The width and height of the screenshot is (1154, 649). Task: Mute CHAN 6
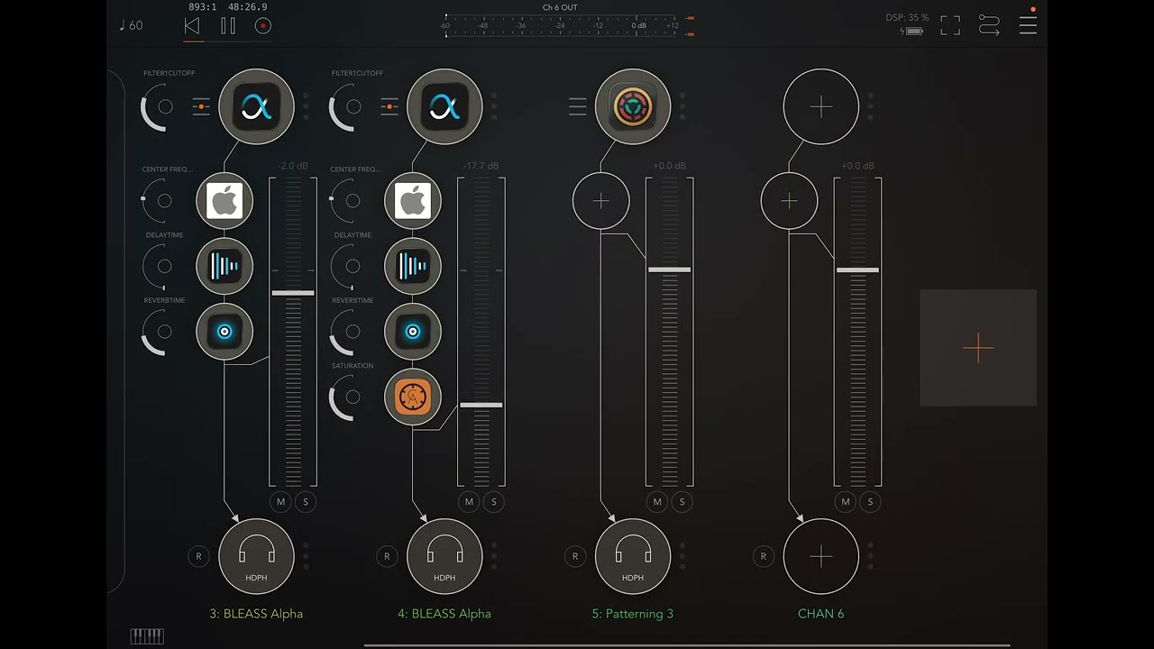[846, 502]
